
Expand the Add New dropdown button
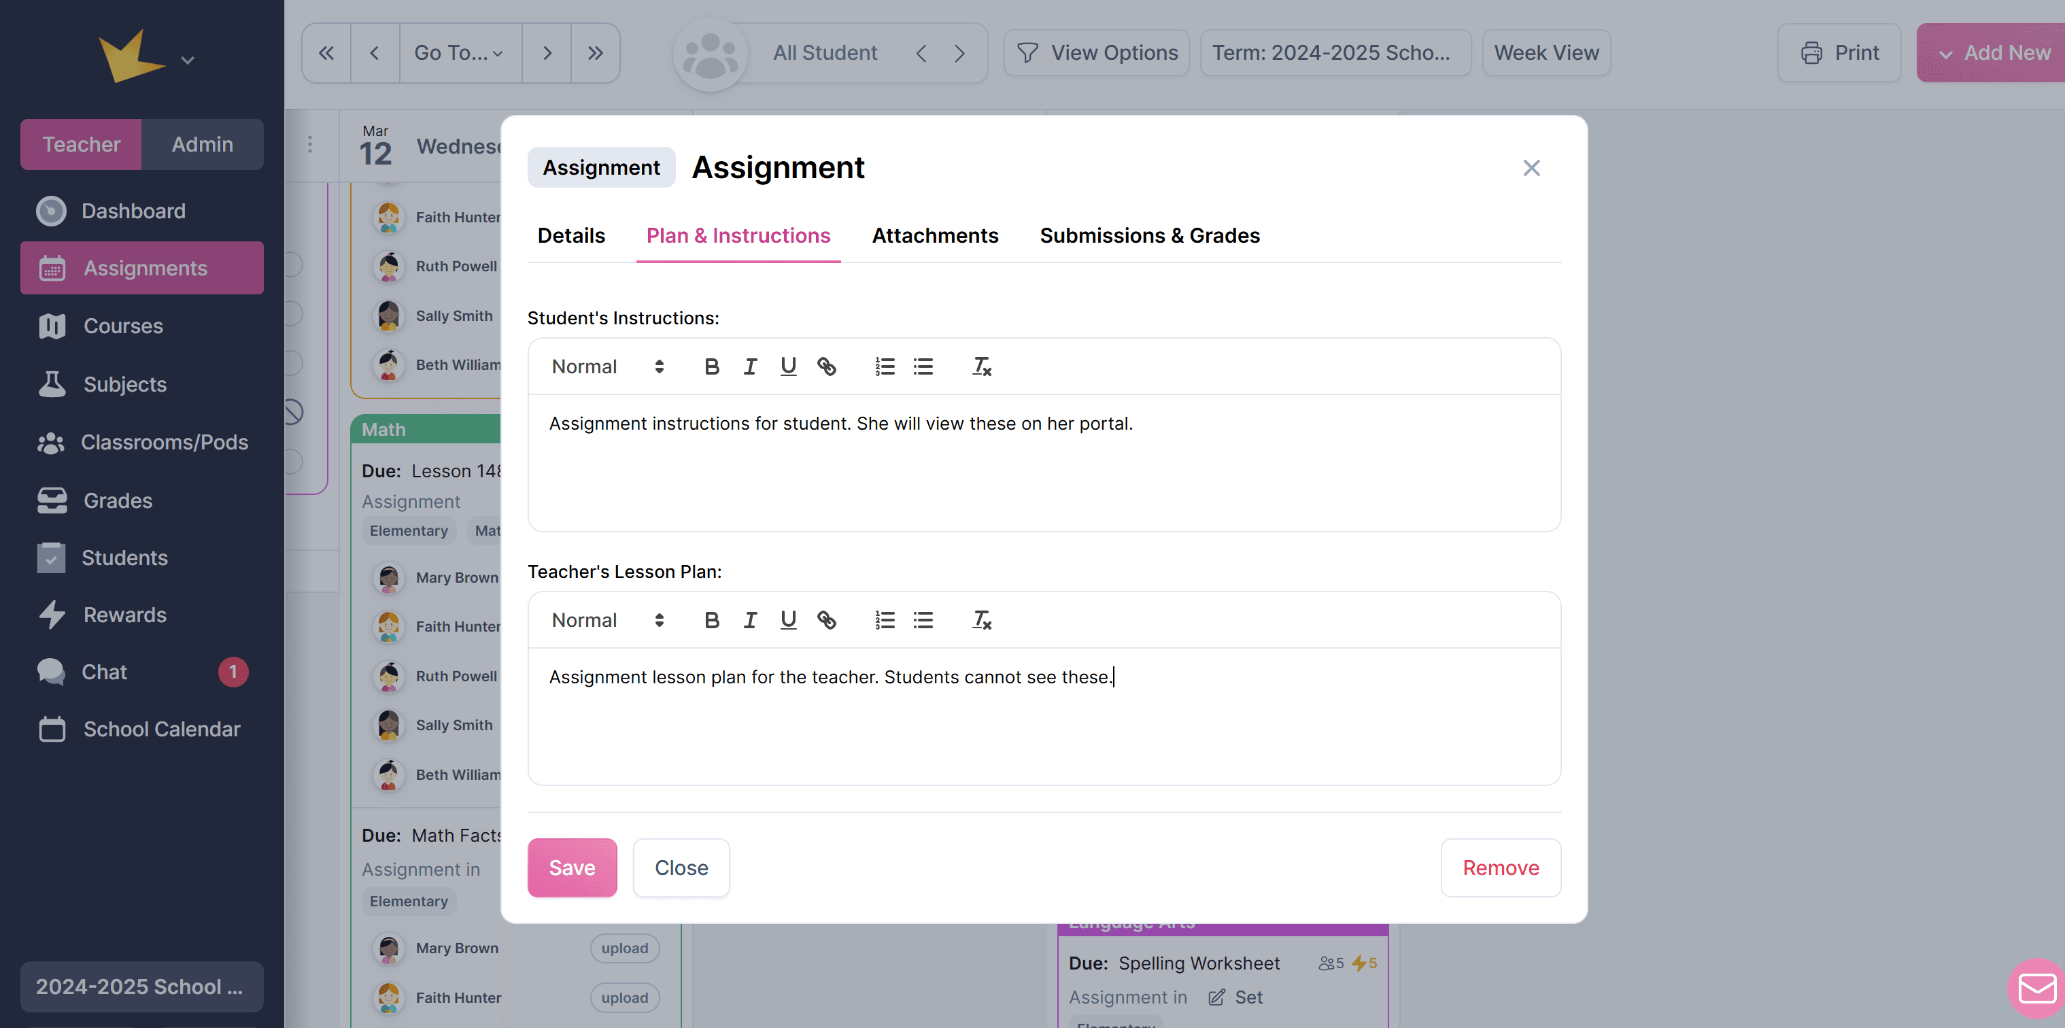1993,53
